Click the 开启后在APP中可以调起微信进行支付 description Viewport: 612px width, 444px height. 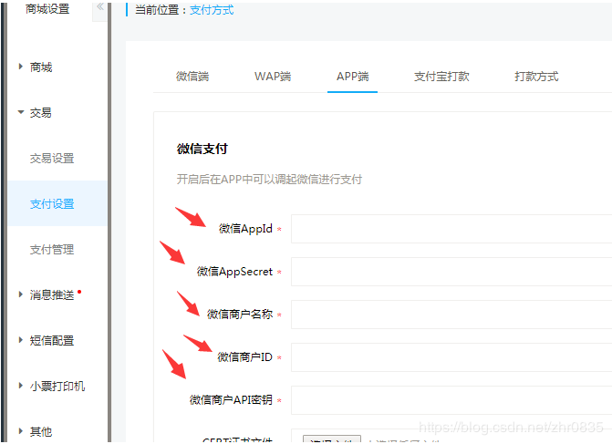tap(269, 180)
